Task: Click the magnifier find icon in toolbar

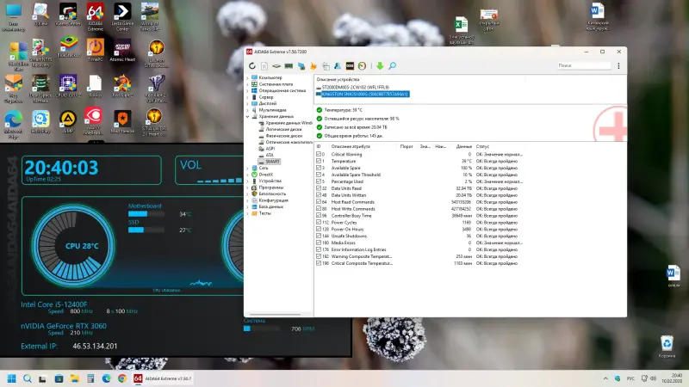Action: pyautogui.click(x=393, y=66)
